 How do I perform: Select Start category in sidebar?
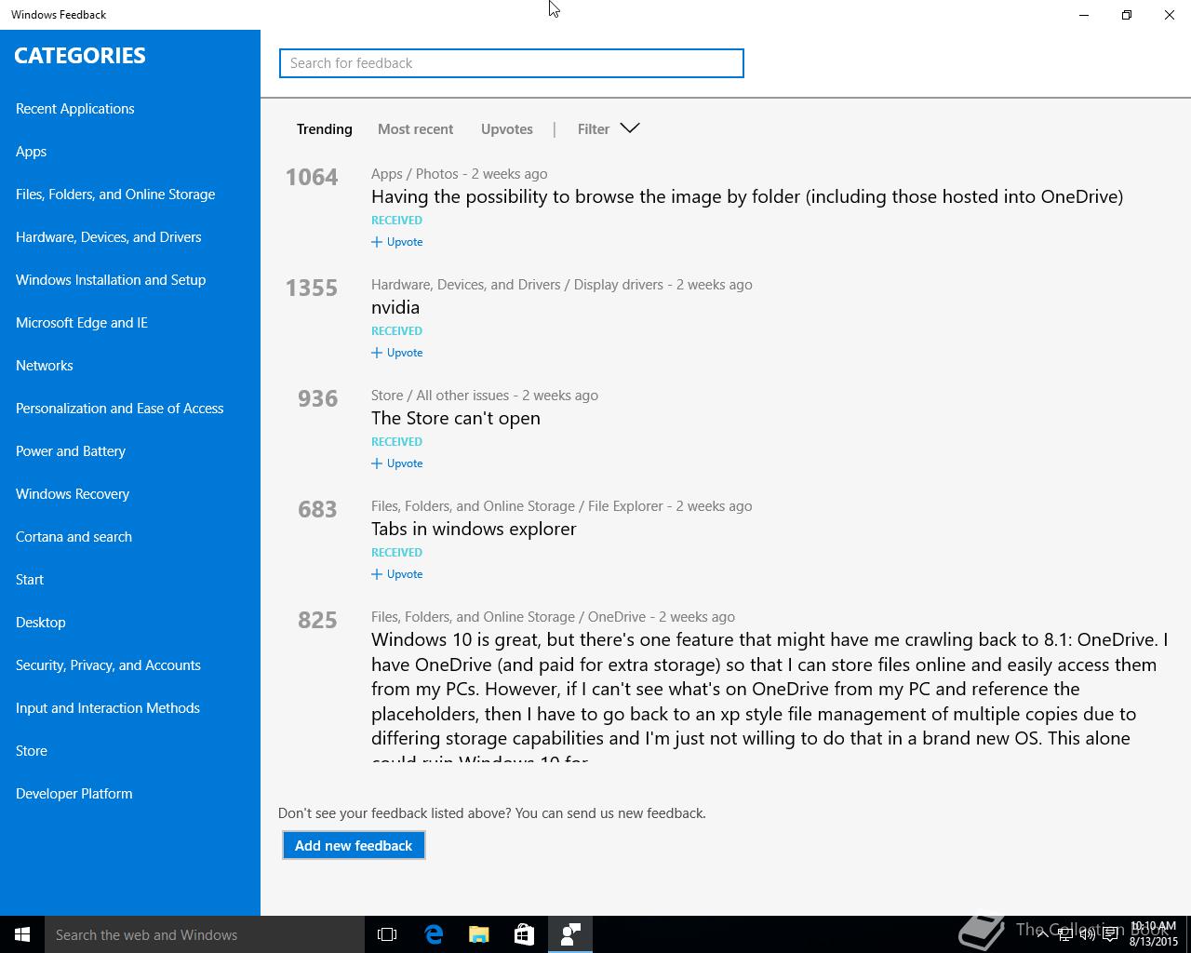[30, 580]
